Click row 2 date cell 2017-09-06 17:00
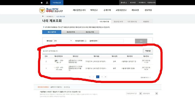Viewport: 195px width, 100px height. pyautogui.click(x=146, y=61)
